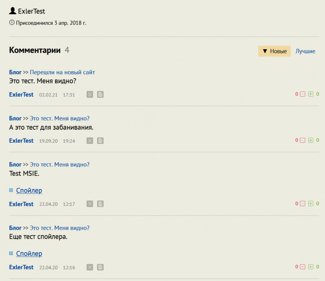Sort comments by Новые

coord(274,51)
